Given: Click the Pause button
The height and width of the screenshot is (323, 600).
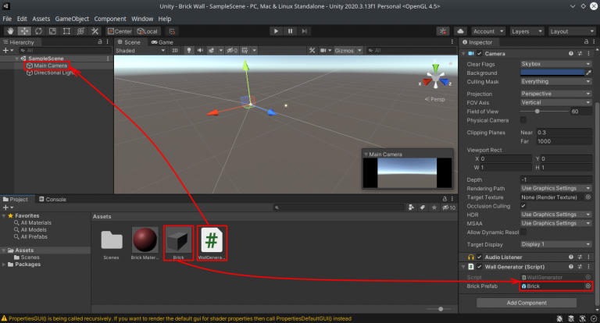Looking at the screenshot, I should tap(291, 31).
